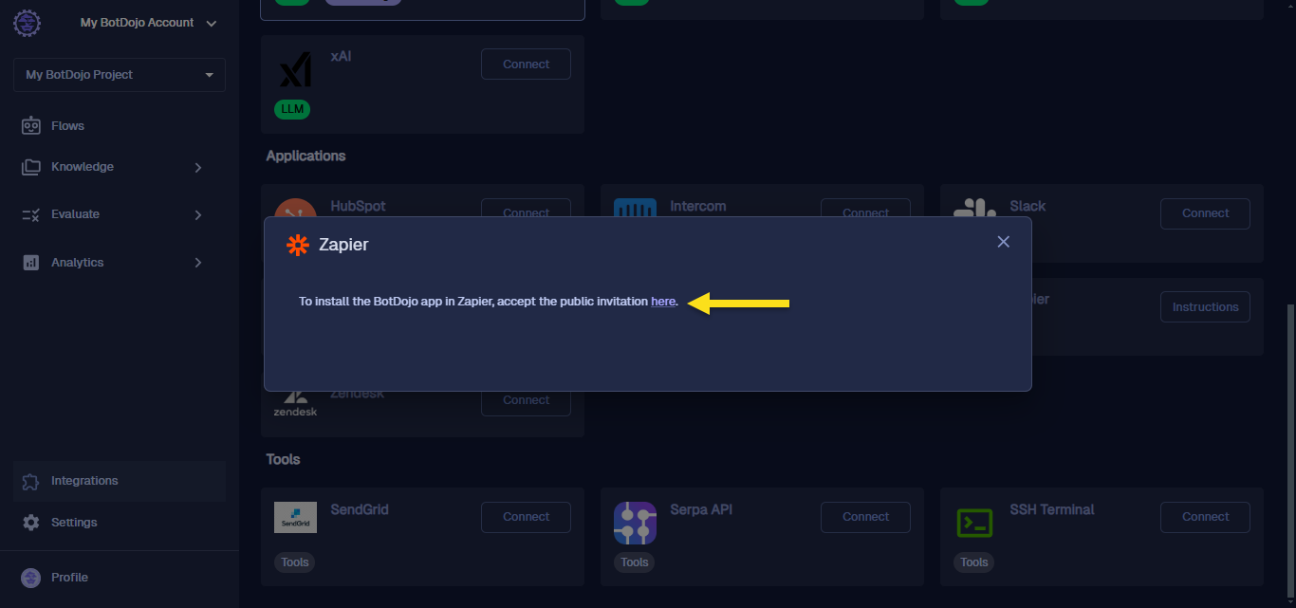Expand the Knowledge submenu chevron
The image size is (1296, 608).
pyautogui.click(x=198, y=168)
